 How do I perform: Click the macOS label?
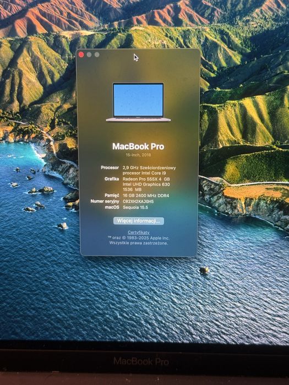pyautogui.click(x=112, y=207)
